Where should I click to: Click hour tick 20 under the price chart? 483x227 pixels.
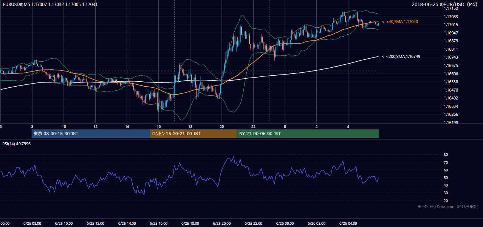[x=222, y=127]
